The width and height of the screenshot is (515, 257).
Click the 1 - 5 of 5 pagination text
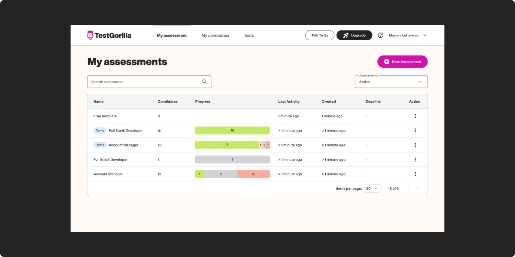coord(392,188)
